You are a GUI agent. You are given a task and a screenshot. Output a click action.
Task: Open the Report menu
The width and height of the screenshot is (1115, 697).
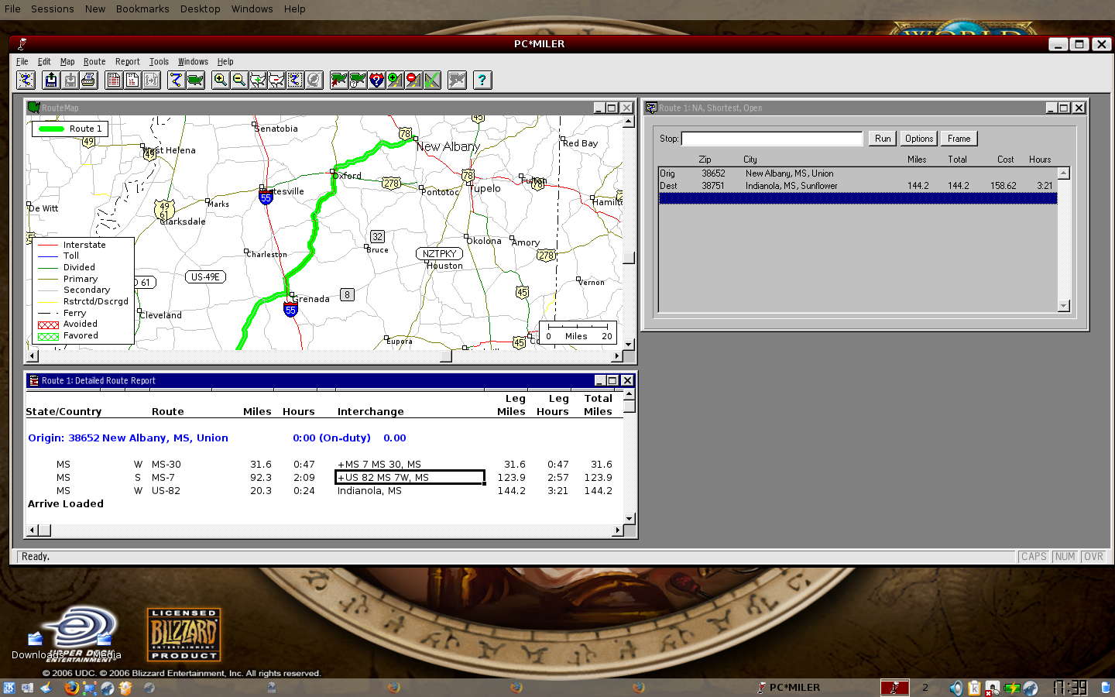128,62
